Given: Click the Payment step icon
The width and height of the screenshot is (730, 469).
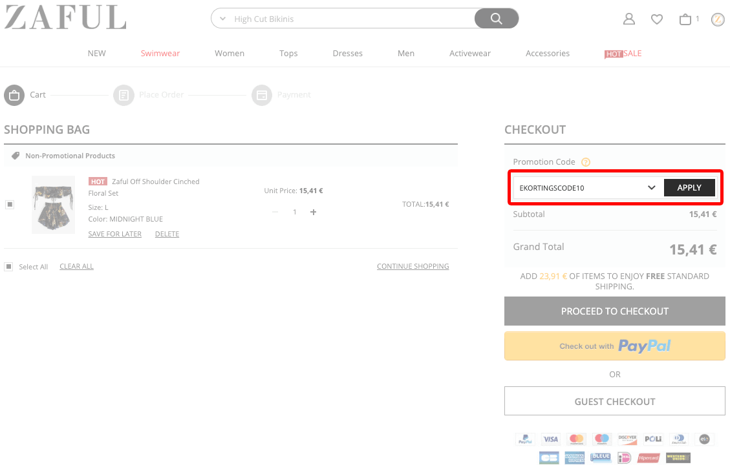Looking at the screenshot, I should click(262, 95).
